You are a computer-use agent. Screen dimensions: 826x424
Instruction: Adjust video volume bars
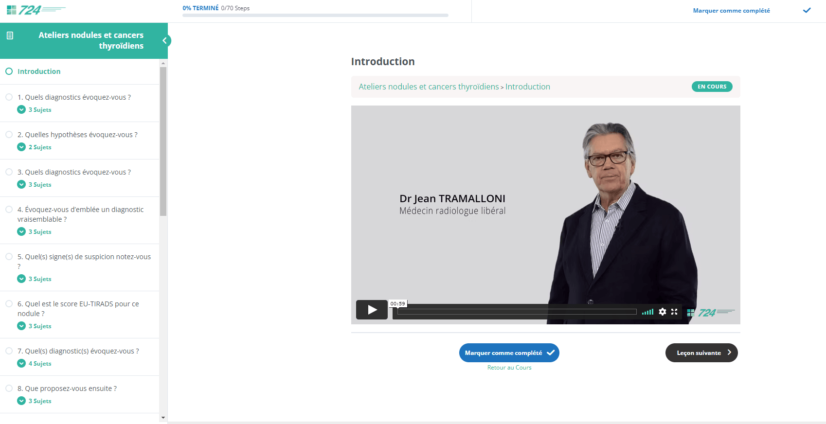(647, 312)
